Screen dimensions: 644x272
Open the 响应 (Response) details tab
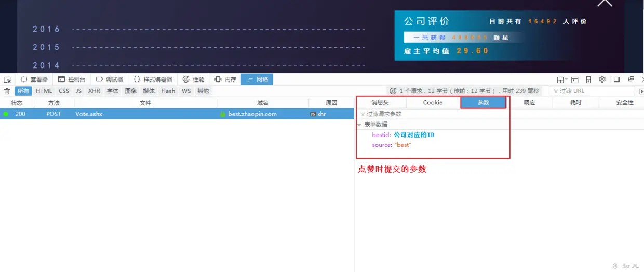529,102
